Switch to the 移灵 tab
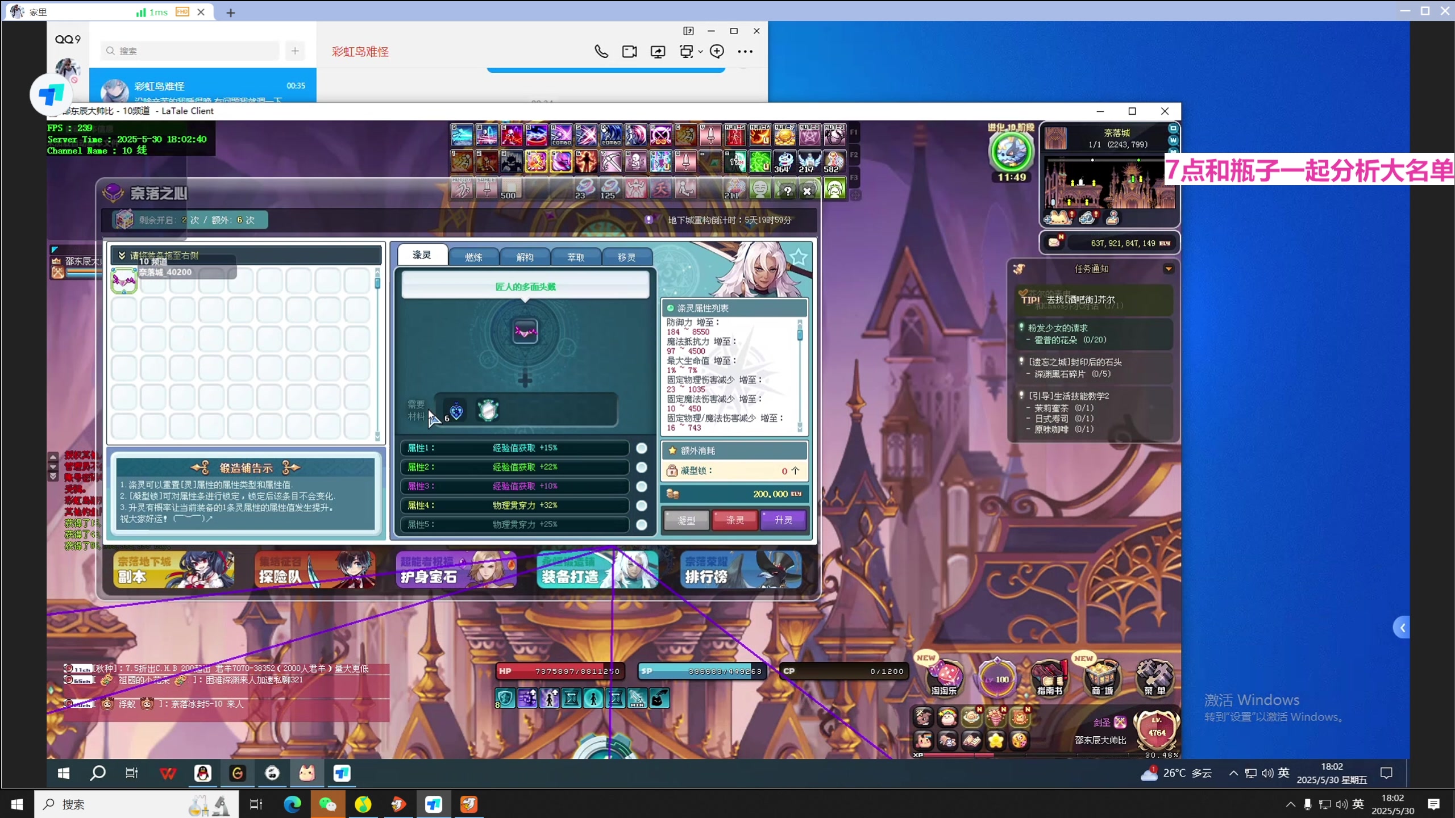 (x=626, y=257)
